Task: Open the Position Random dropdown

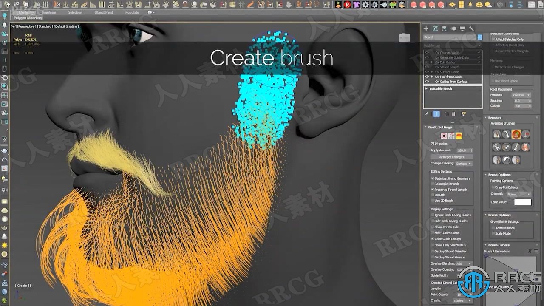Action: pos(521,95)
